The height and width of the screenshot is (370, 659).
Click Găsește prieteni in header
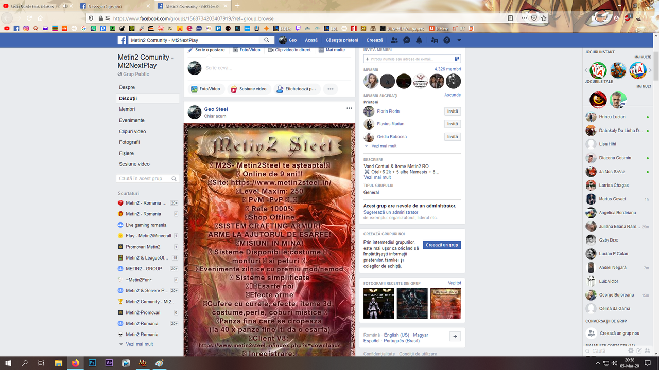point(342,40)
